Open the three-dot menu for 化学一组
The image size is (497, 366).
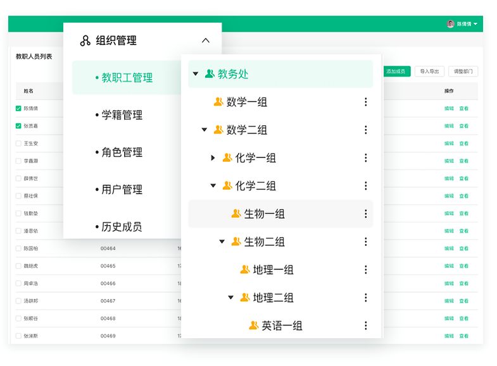coord(365,158)
